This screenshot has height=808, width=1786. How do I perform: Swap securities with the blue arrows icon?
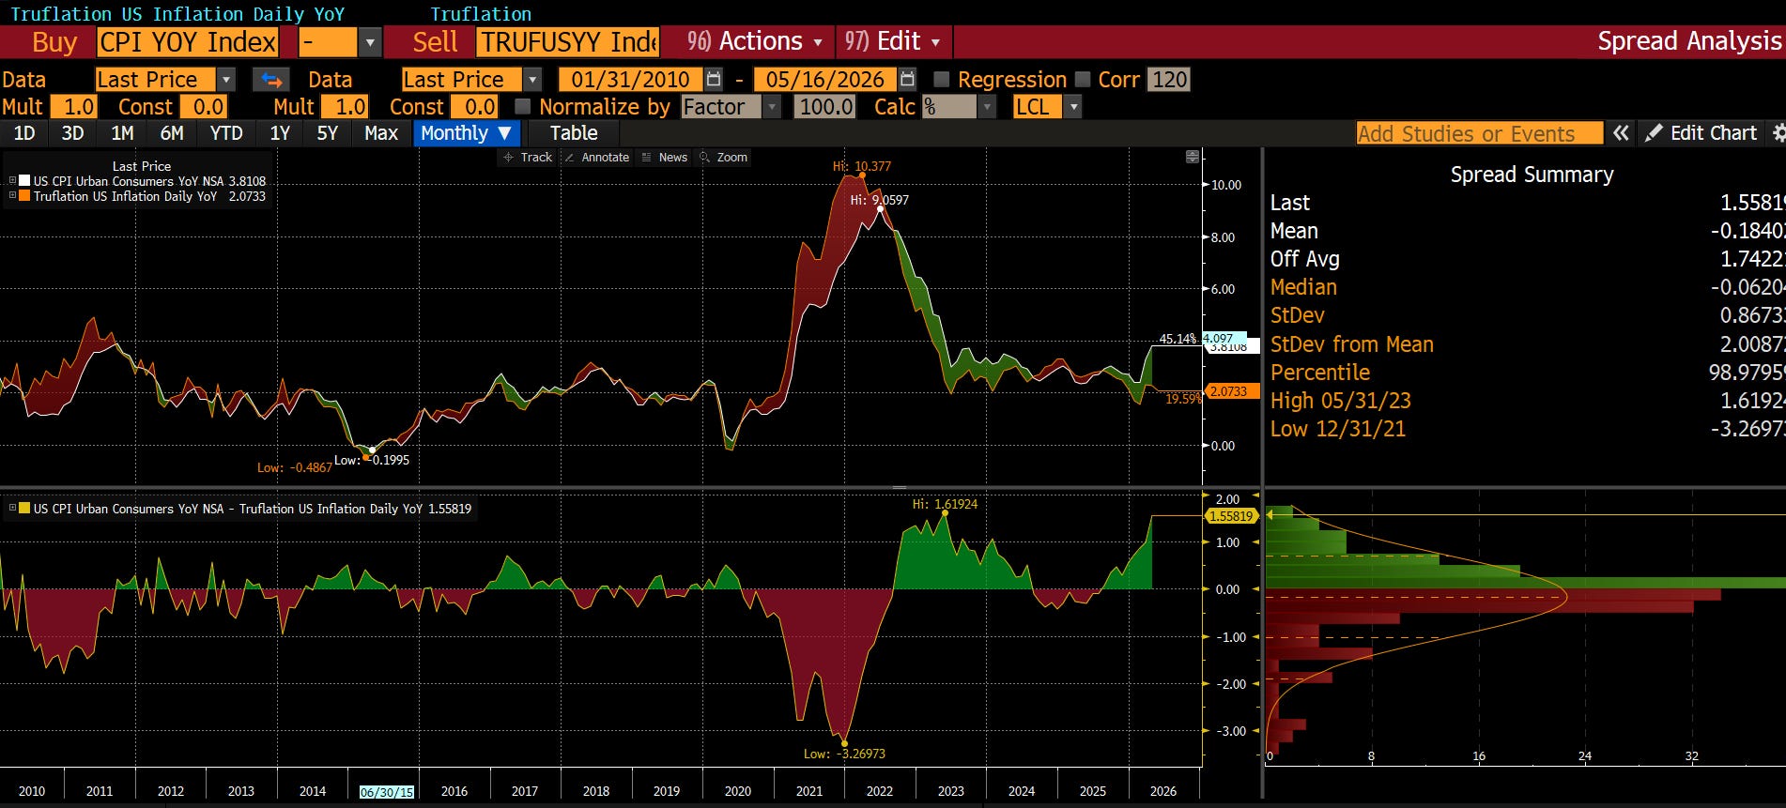coord(271,80)
